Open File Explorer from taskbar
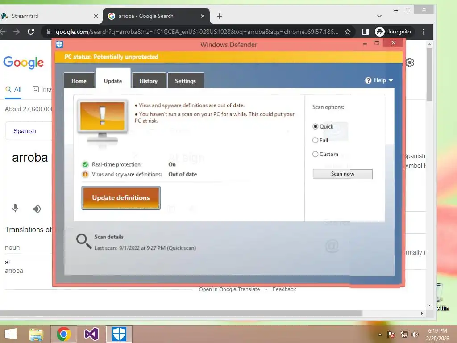The image size is (457, 343). 36,334
